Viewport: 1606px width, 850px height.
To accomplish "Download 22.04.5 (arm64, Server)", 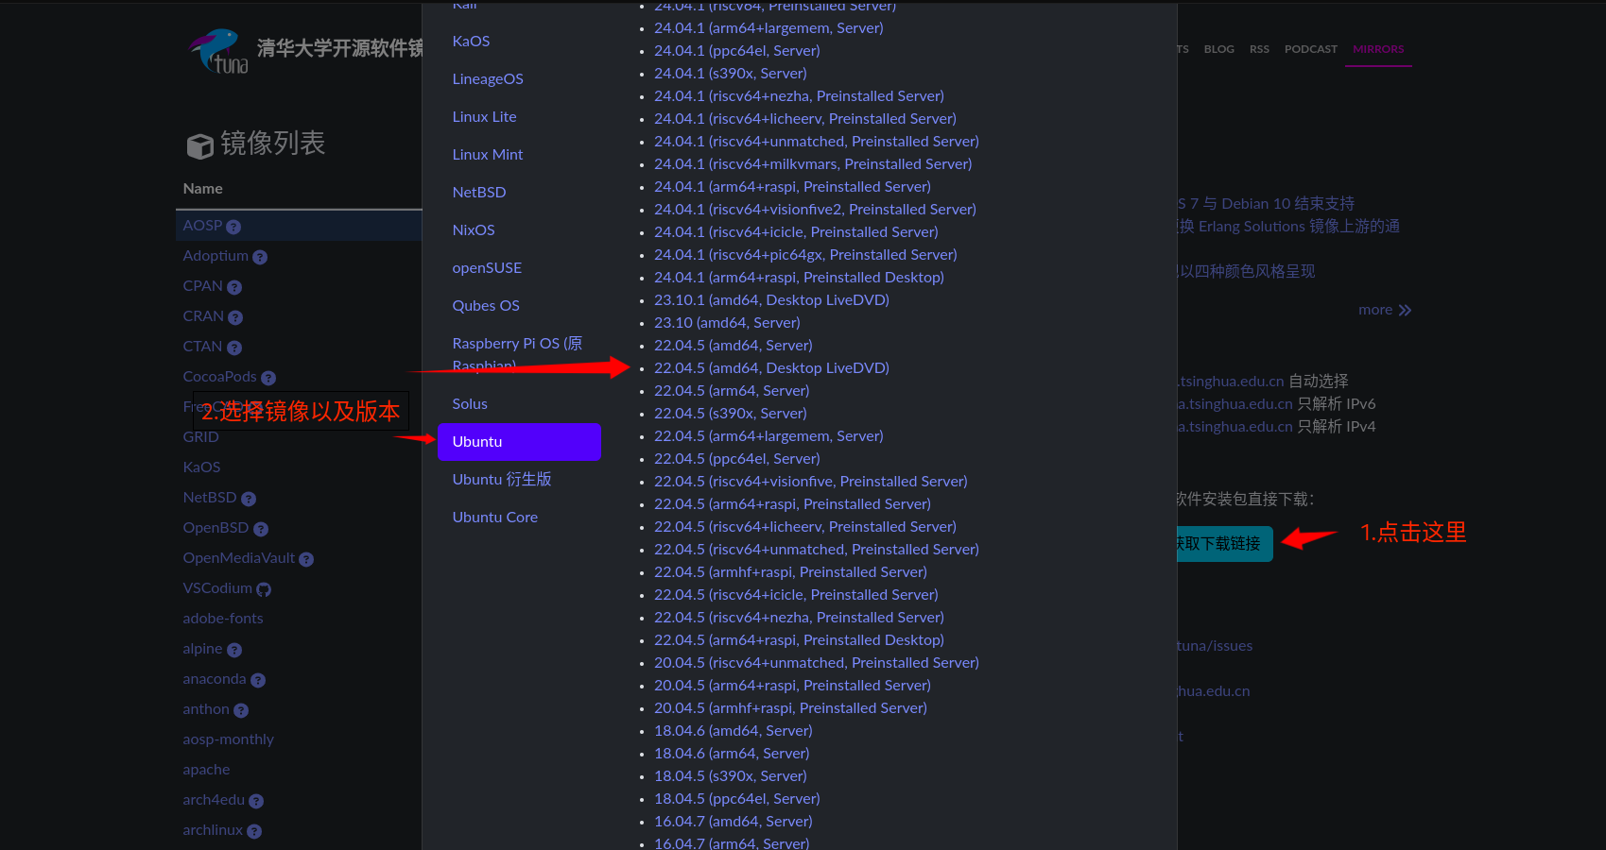I will (x=732, y=391).
